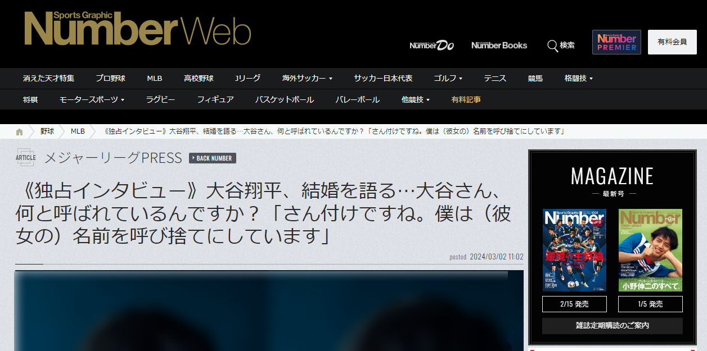Open the Number Web logo homepage
This screenshot has width=707, height=351.
tap(137, 28)
